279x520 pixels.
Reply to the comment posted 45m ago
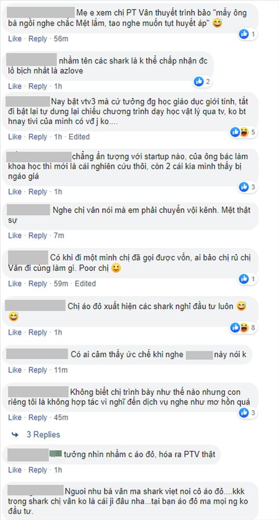[37, 418]
